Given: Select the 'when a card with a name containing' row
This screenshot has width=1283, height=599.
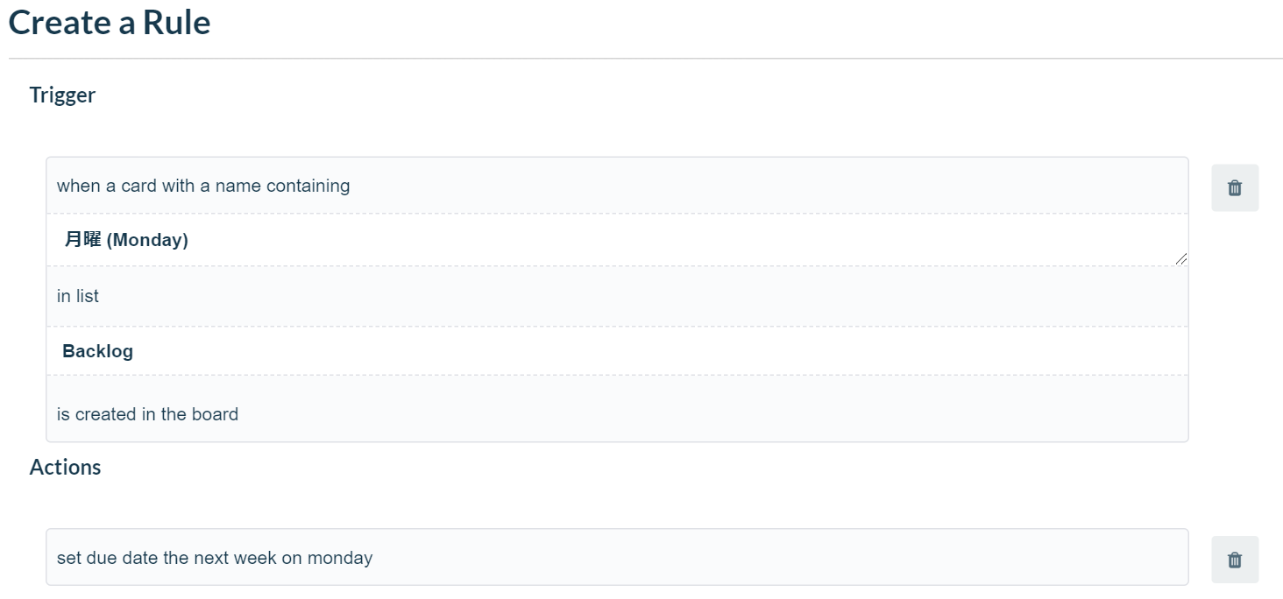Looking at the screenshot, I should 617,186.
